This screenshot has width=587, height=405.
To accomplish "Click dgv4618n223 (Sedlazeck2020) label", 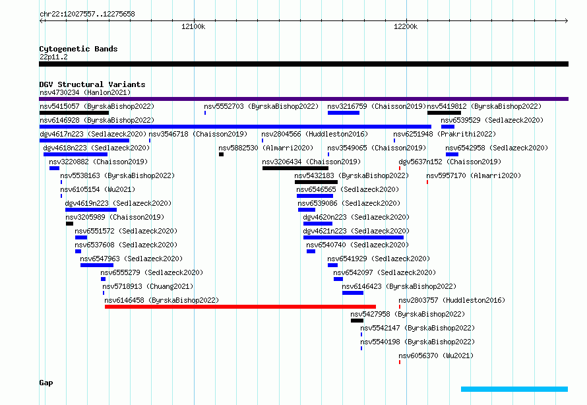I will [96, 148].
